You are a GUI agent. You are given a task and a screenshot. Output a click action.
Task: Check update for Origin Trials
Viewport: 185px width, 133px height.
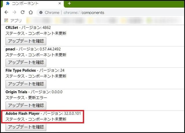click(x=26, y=105)
